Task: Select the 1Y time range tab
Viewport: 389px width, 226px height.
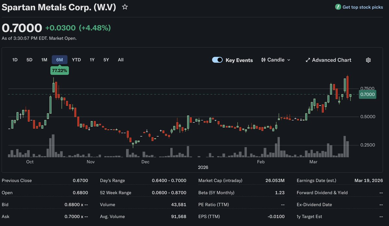Action: pos(92,60)
